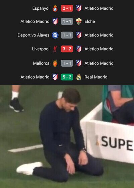Viewport: 134px width, 188px height.
Task: Open the 1 - 1 Deportivo Alaves score
Action: [67, 35]
